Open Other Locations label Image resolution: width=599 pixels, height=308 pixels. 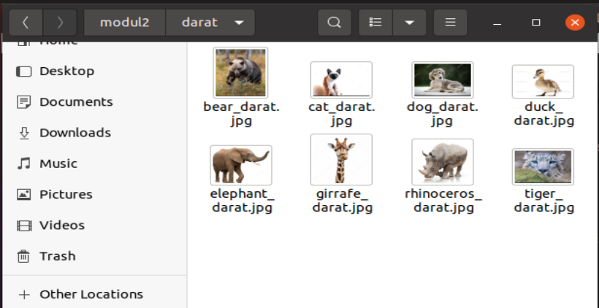tap(91, 295)
